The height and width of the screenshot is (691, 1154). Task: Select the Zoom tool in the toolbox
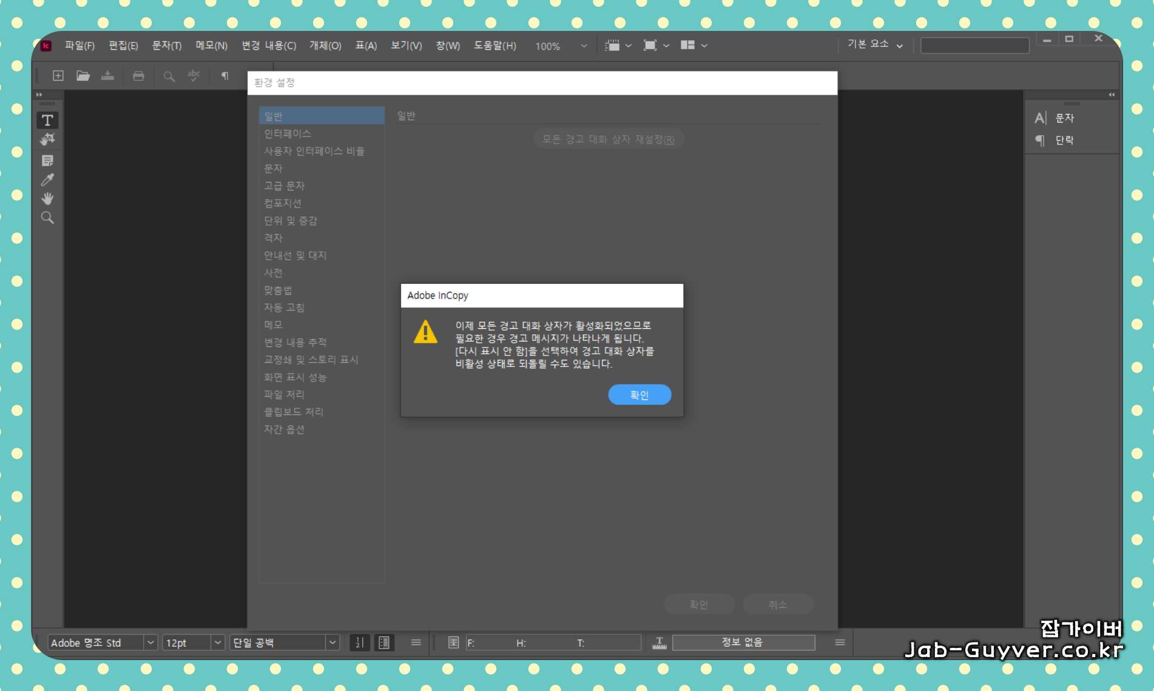pos(47,218)
